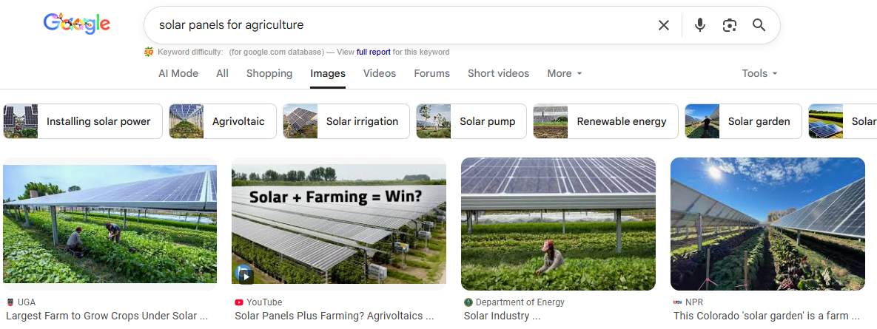Image resolution: width=877 pixels, height=329 pixels.
Task: Click the keyword difficulty extension icon
Action: tap(149, 52)
